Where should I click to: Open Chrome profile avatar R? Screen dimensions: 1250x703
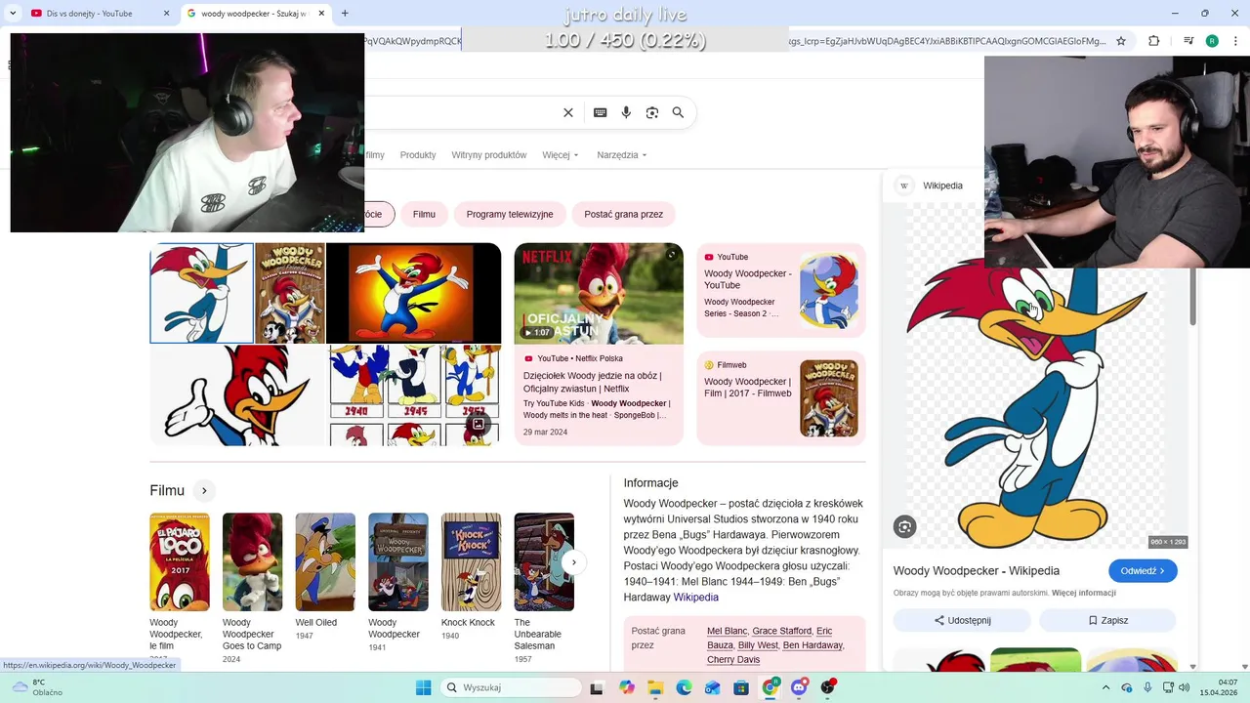tap(1212, 41)
